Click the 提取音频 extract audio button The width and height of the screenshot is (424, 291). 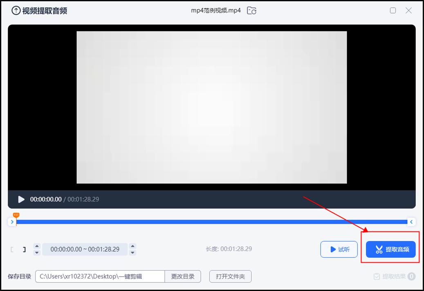(x=390, y=249)
